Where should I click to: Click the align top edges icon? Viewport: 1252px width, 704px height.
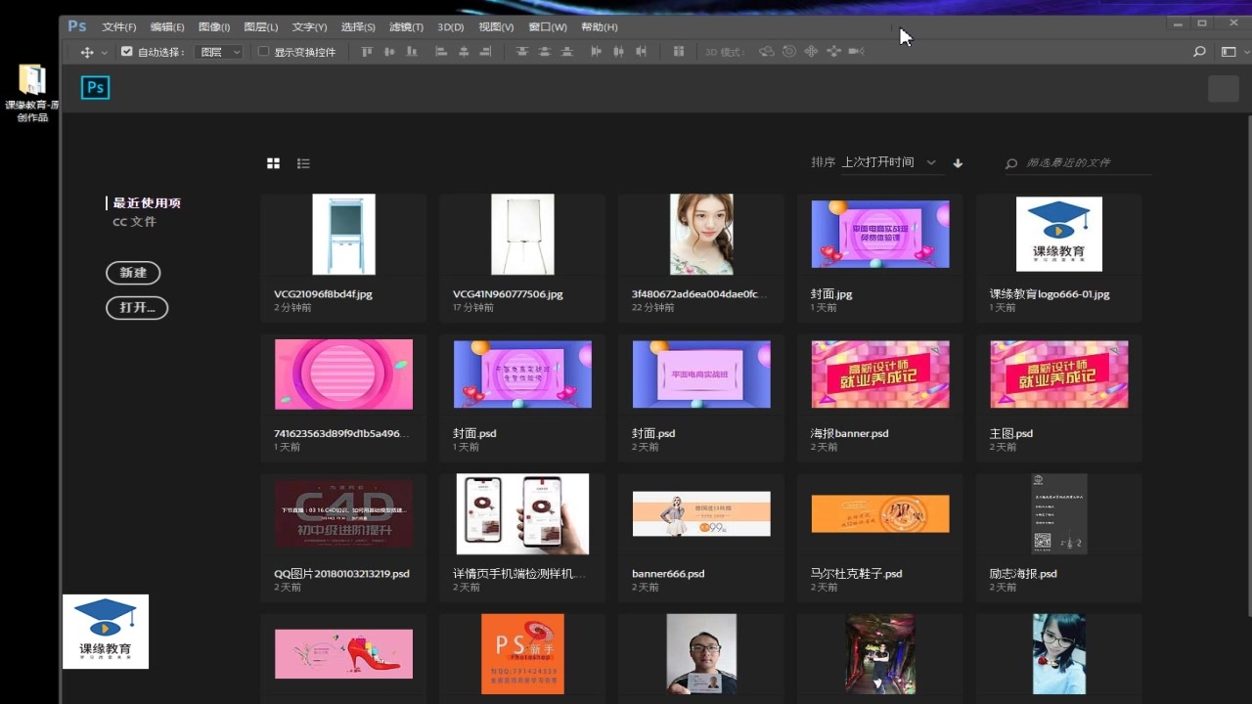367,52
